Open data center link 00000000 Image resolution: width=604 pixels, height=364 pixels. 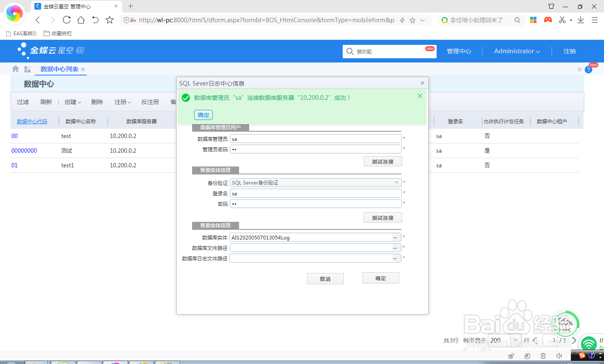[24, 151]
